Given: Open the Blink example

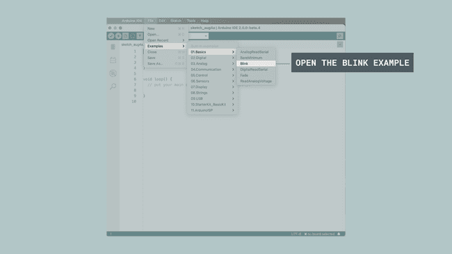Looking at the screenshot, I should coord(256,64).
